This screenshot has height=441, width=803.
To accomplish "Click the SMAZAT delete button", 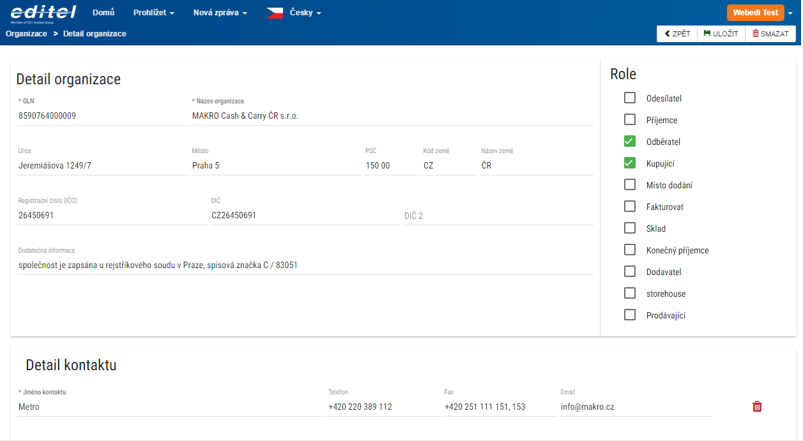I will tap(770, 34).
